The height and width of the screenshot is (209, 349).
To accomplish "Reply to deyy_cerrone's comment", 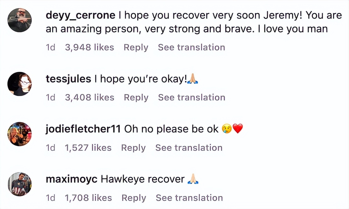I will pos(136,48).
